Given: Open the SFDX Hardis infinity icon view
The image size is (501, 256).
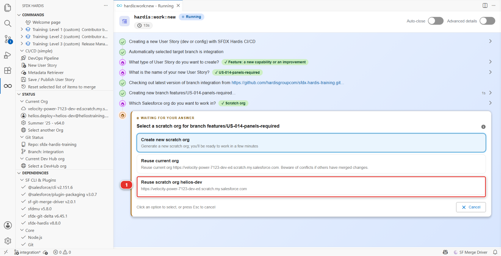Looking at the screenshot, I should (x=8, y=86).
